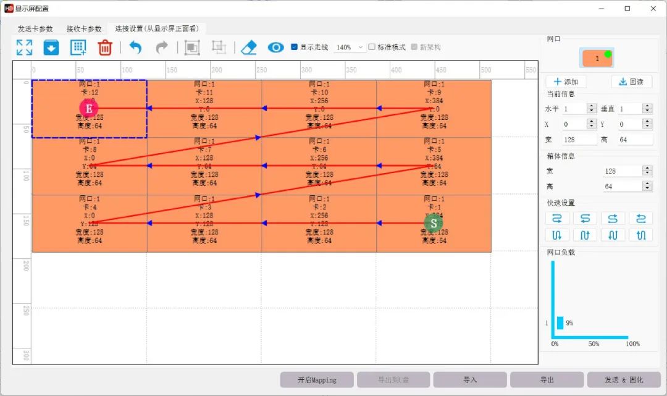The width and height of the screenshot is (667, 396).
Task: Select the cabinet labeled 卡:6
Action: (319, 166)
